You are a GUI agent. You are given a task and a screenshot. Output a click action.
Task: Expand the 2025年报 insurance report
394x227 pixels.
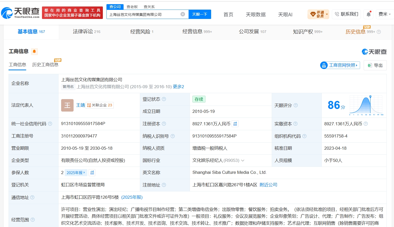point(76,173)
